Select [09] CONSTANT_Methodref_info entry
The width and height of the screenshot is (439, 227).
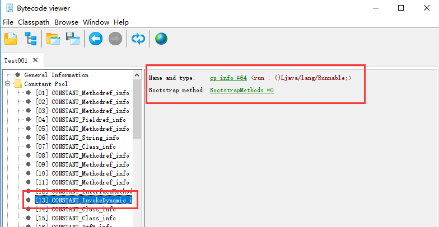(82, 164)
